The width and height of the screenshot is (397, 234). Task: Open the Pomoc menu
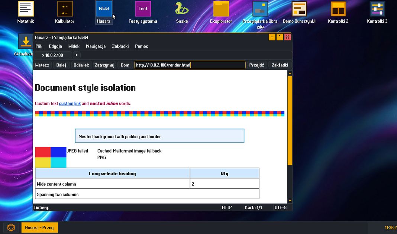tap(142, 46)
